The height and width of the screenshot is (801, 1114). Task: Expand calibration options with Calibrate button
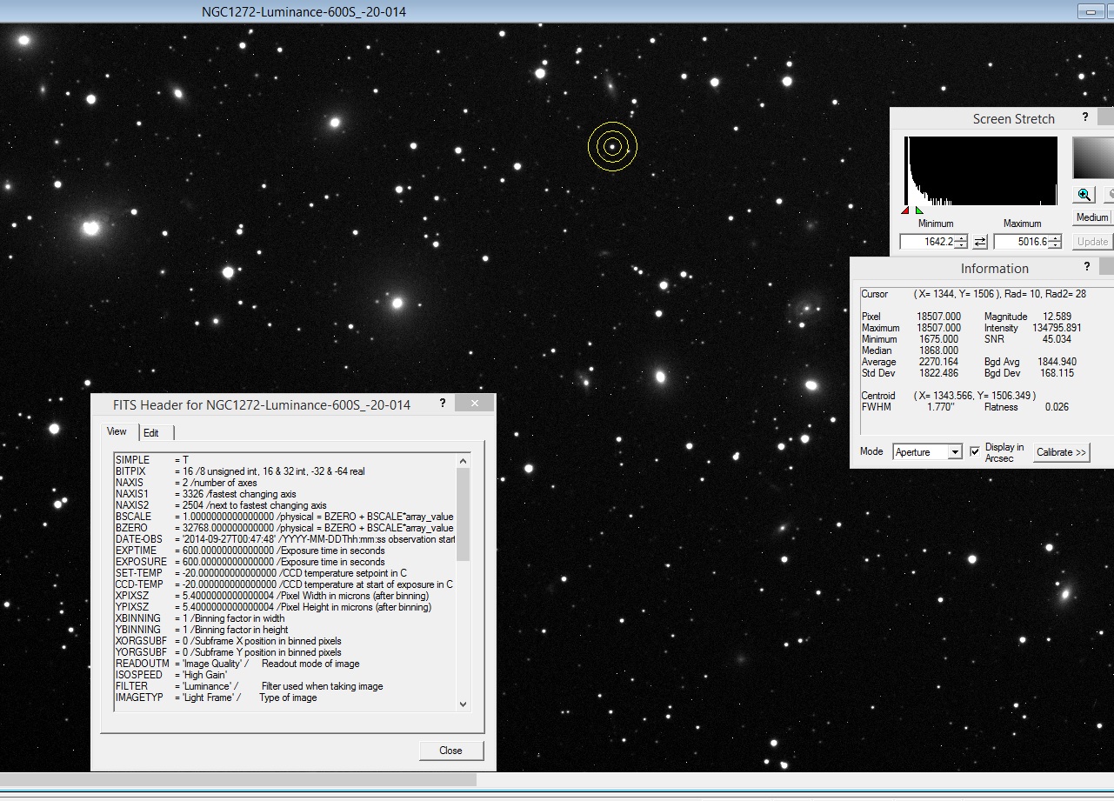[1060, 451]
